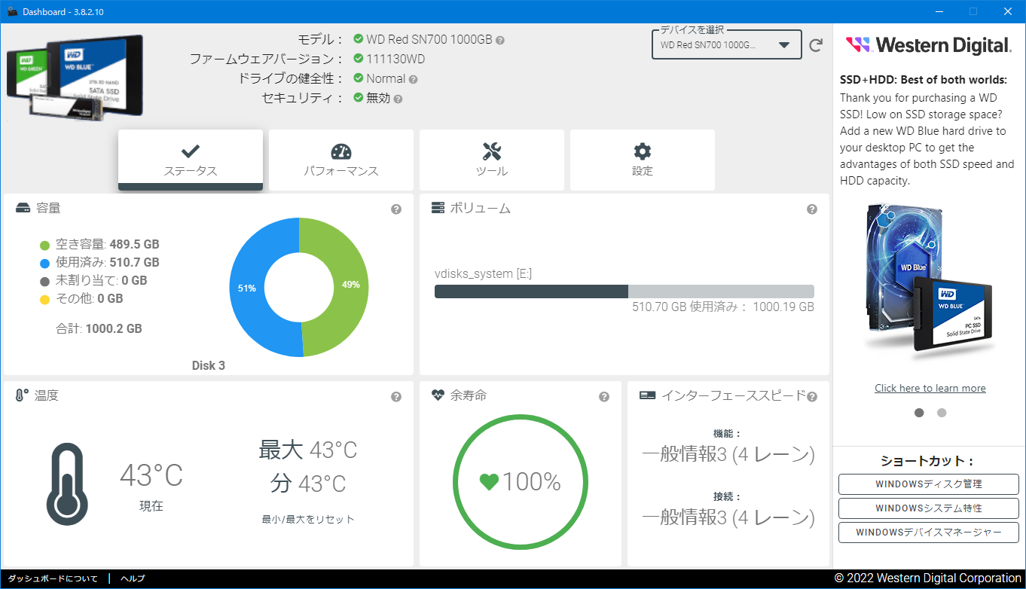Click the SSD product image at top left
This screenshot has width=1026, height=589.
pos(74,78)
